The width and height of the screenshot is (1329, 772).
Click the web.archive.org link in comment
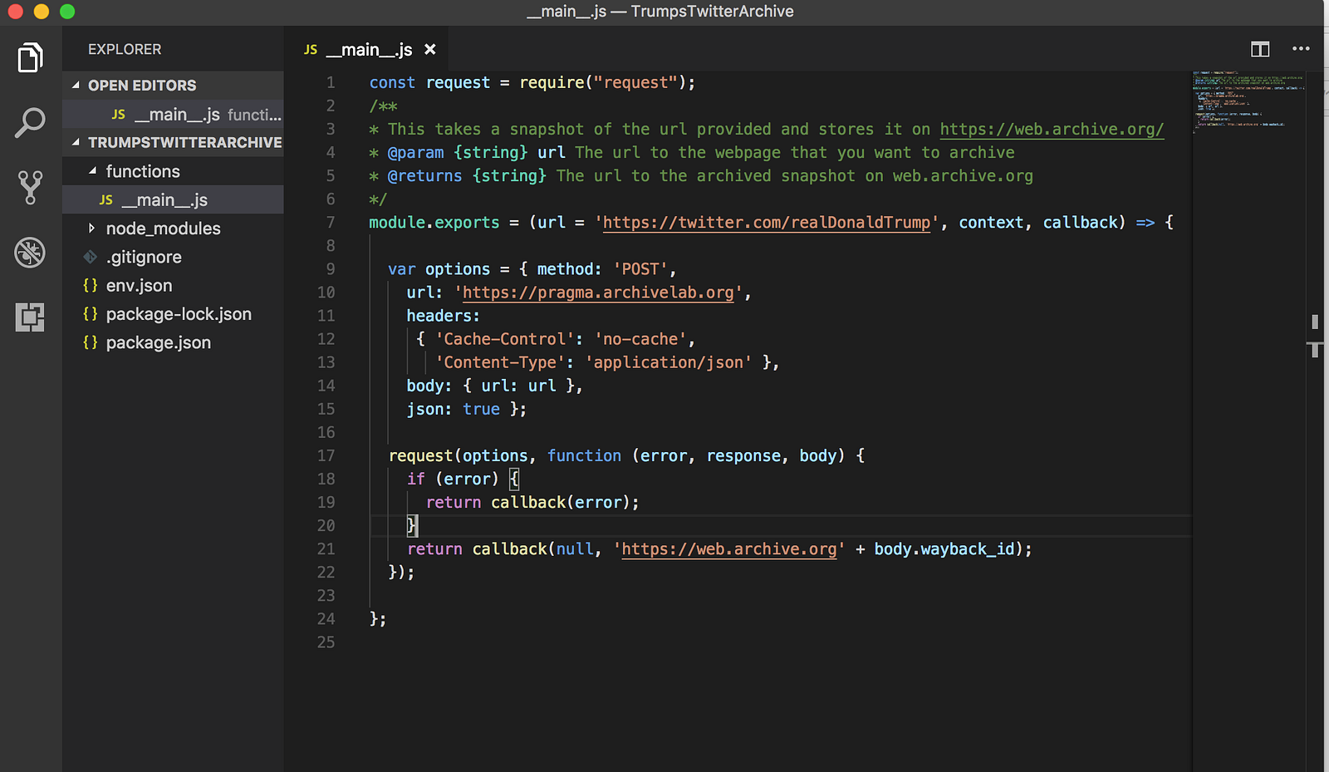click(x=1051, y=130)
